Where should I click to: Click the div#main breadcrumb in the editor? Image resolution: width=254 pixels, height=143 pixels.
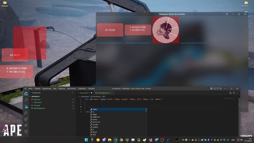click(96, 97)
